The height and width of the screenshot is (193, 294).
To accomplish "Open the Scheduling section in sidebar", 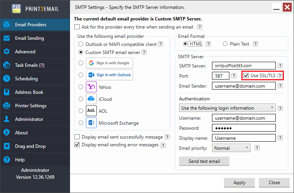I will tap(26, 79).
